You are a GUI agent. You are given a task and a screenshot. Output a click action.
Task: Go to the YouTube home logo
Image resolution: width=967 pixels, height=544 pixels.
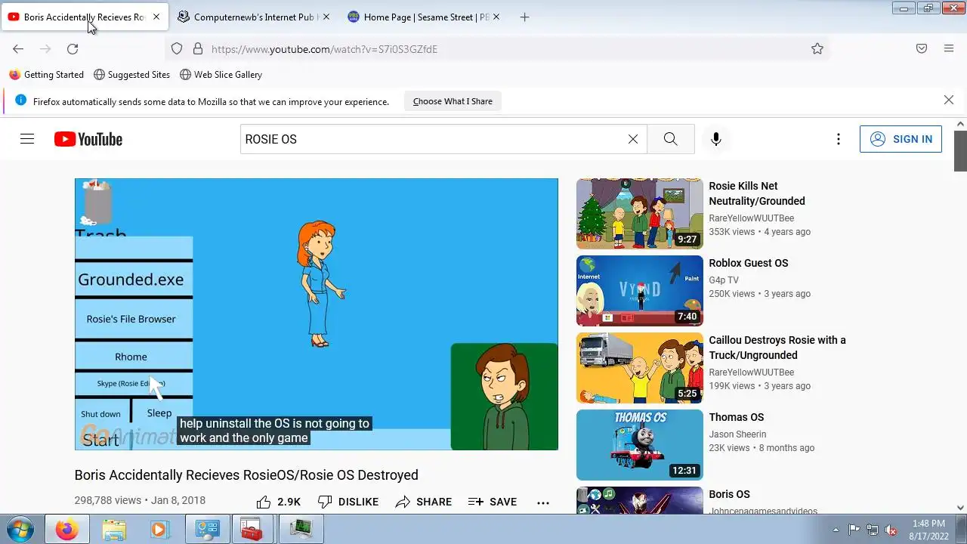click(x=88, y=139)
